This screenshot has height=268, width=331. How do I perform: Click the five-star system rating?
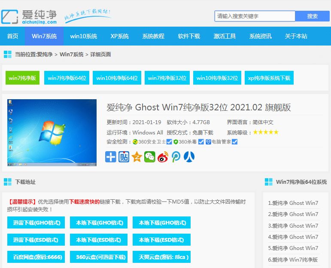(266, 132)
